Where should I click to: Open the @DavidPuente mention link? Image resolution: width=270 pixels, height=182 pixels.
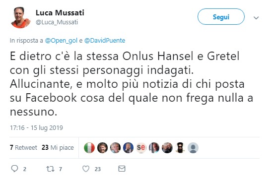click(x=105, y=41)
